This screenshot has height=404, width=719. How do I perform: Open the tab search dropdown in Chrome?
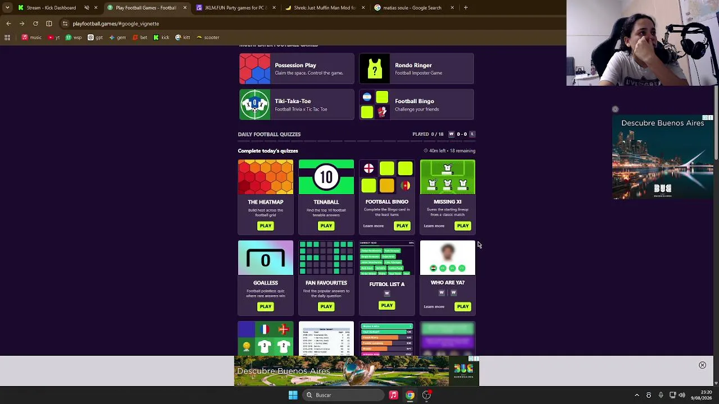click(7, 8)
